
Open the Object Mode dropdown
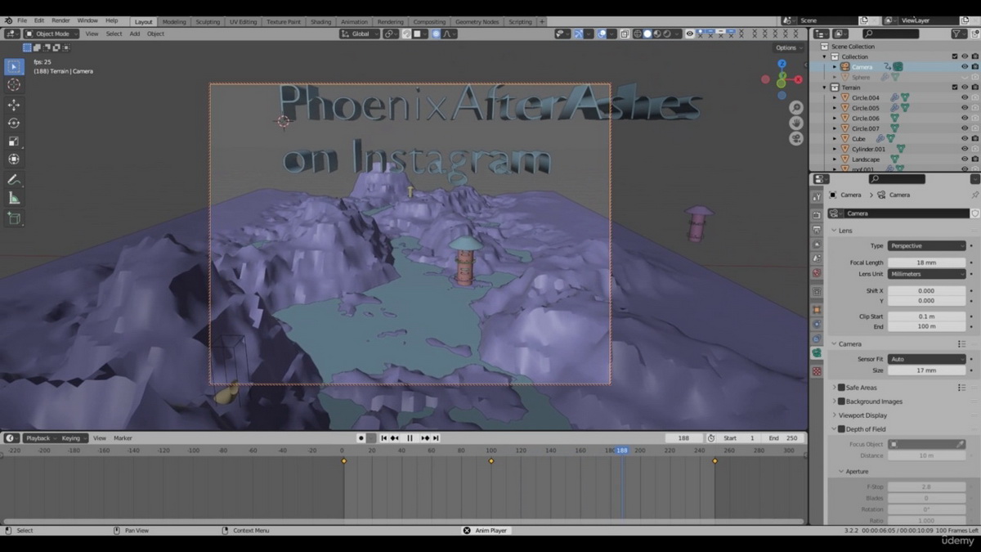click(x=52, y=34)
